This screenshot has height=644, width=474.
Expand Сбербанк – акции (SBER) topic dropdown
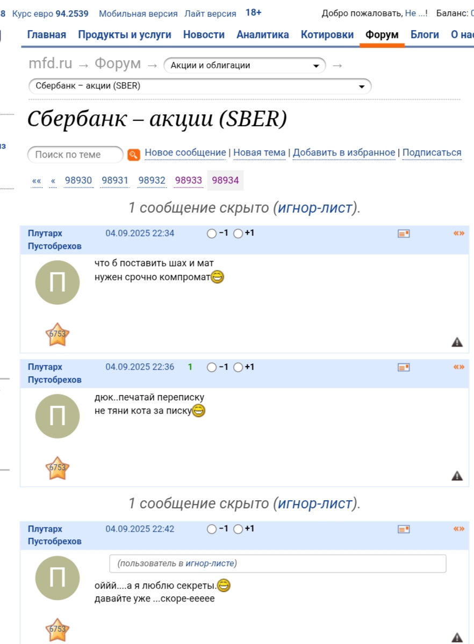click(x=199, y=86)
